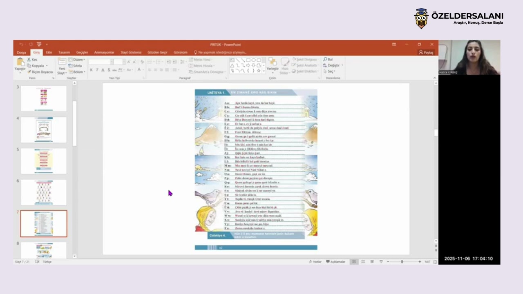Image resolution: width=523 pixels, height=294 pixels.
Task: Open the font name combo box
Action: tap(100, 62)
